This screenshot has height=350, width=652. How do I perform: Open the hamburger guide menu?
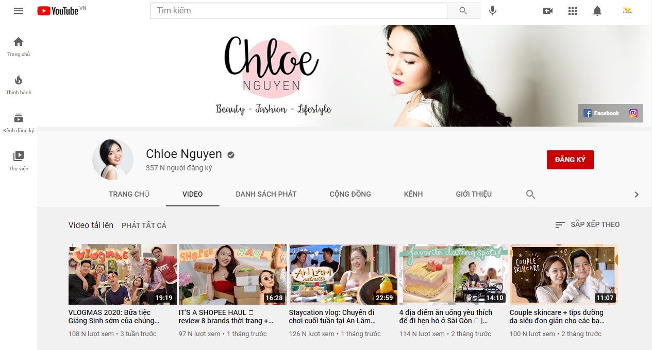19,10
